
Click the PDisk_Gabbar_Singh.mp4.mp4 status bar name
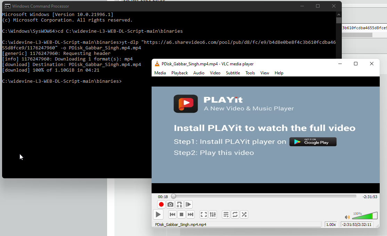pos(180,225)
